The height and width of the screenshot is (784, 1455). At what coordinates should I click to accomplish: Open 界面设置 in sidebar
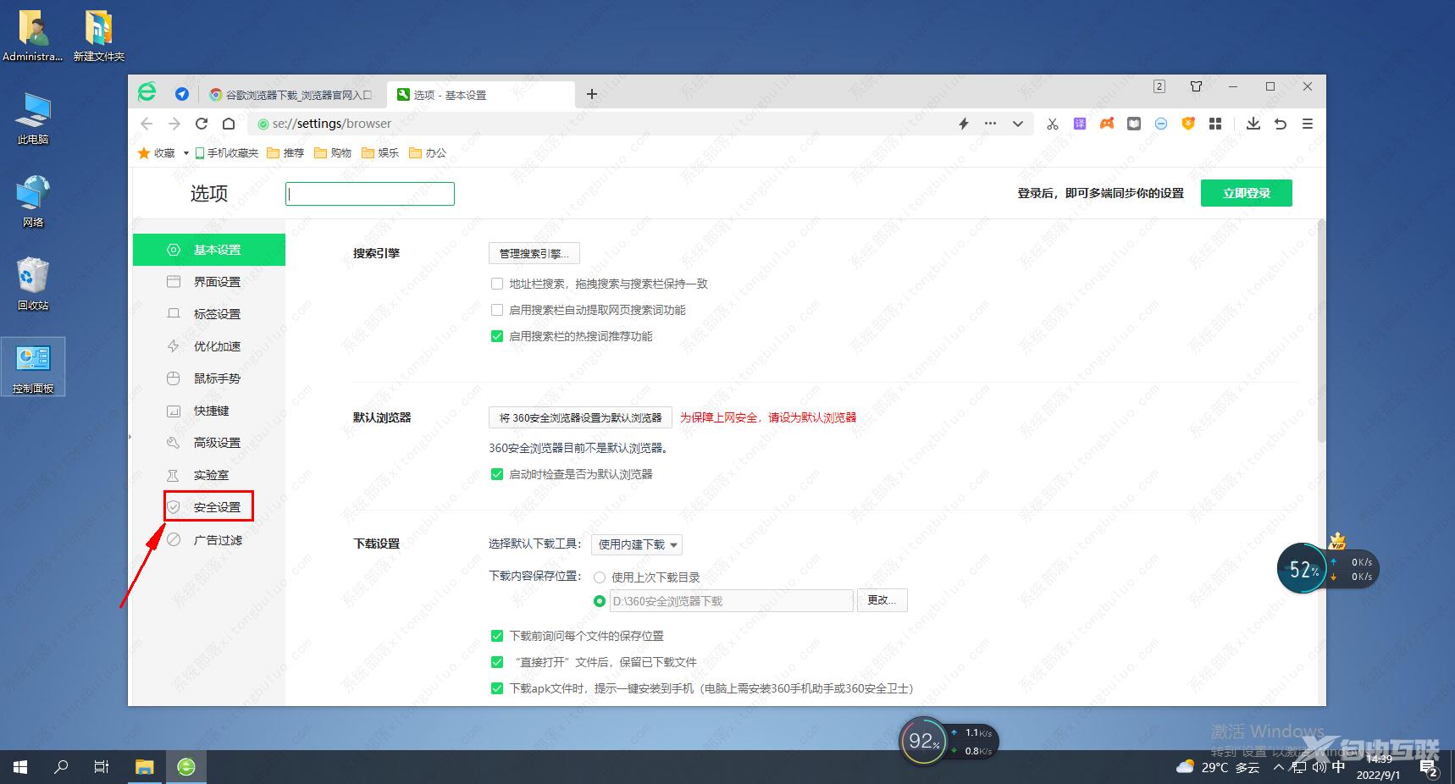[x=209, y=282]
